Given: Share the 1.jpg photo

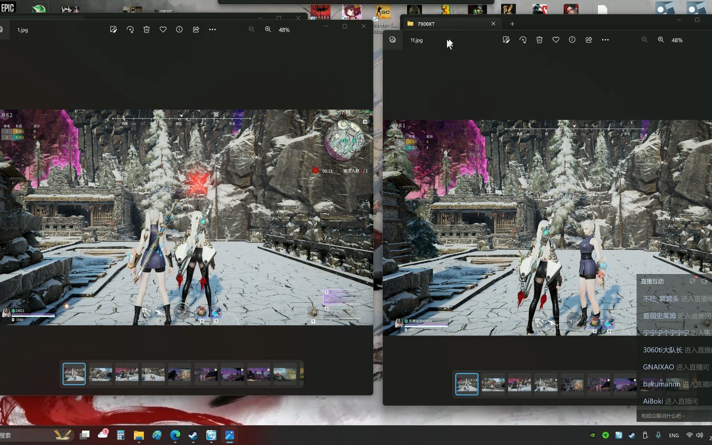Looking at the screenshot, I should 196,30.
